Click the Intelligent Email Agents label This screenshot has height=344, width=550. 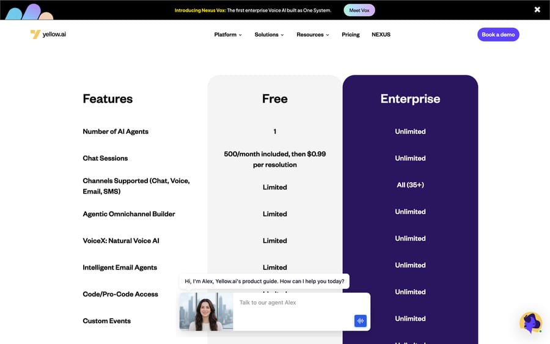click(120, 268)
